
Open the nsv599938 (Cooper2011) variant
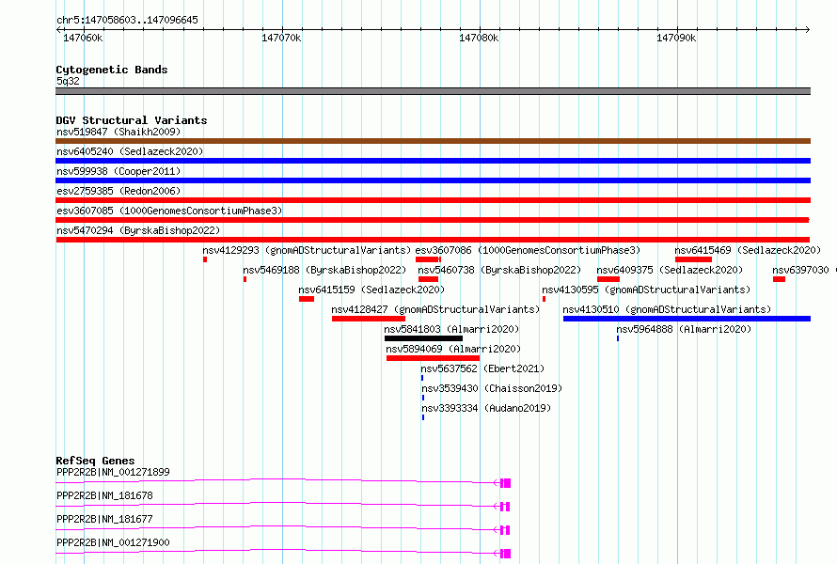point(118,171)
